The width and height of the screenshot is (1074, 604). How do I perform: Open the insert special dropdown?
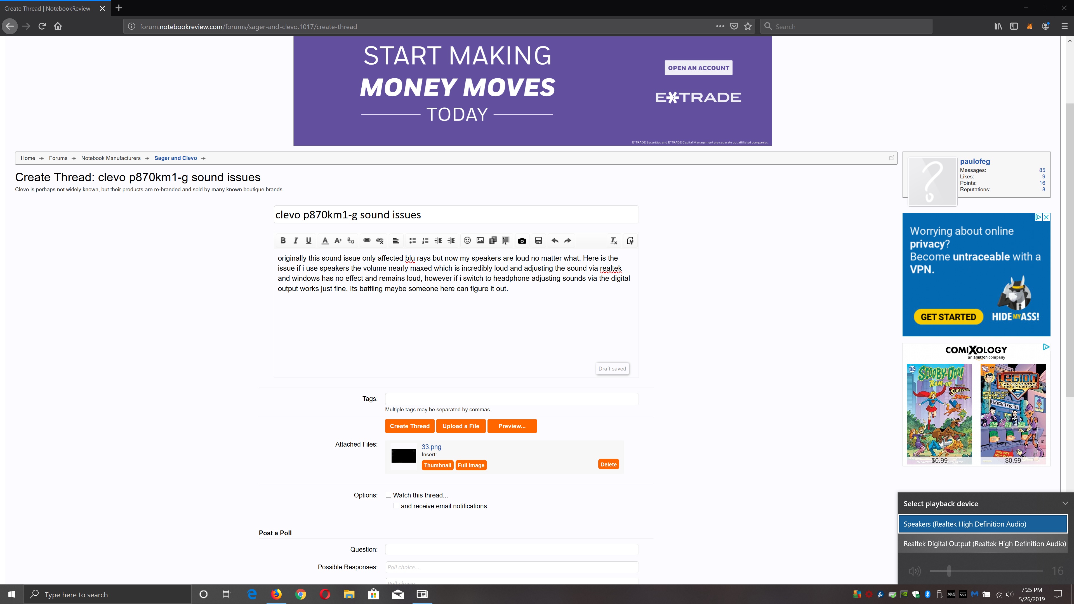506,240
